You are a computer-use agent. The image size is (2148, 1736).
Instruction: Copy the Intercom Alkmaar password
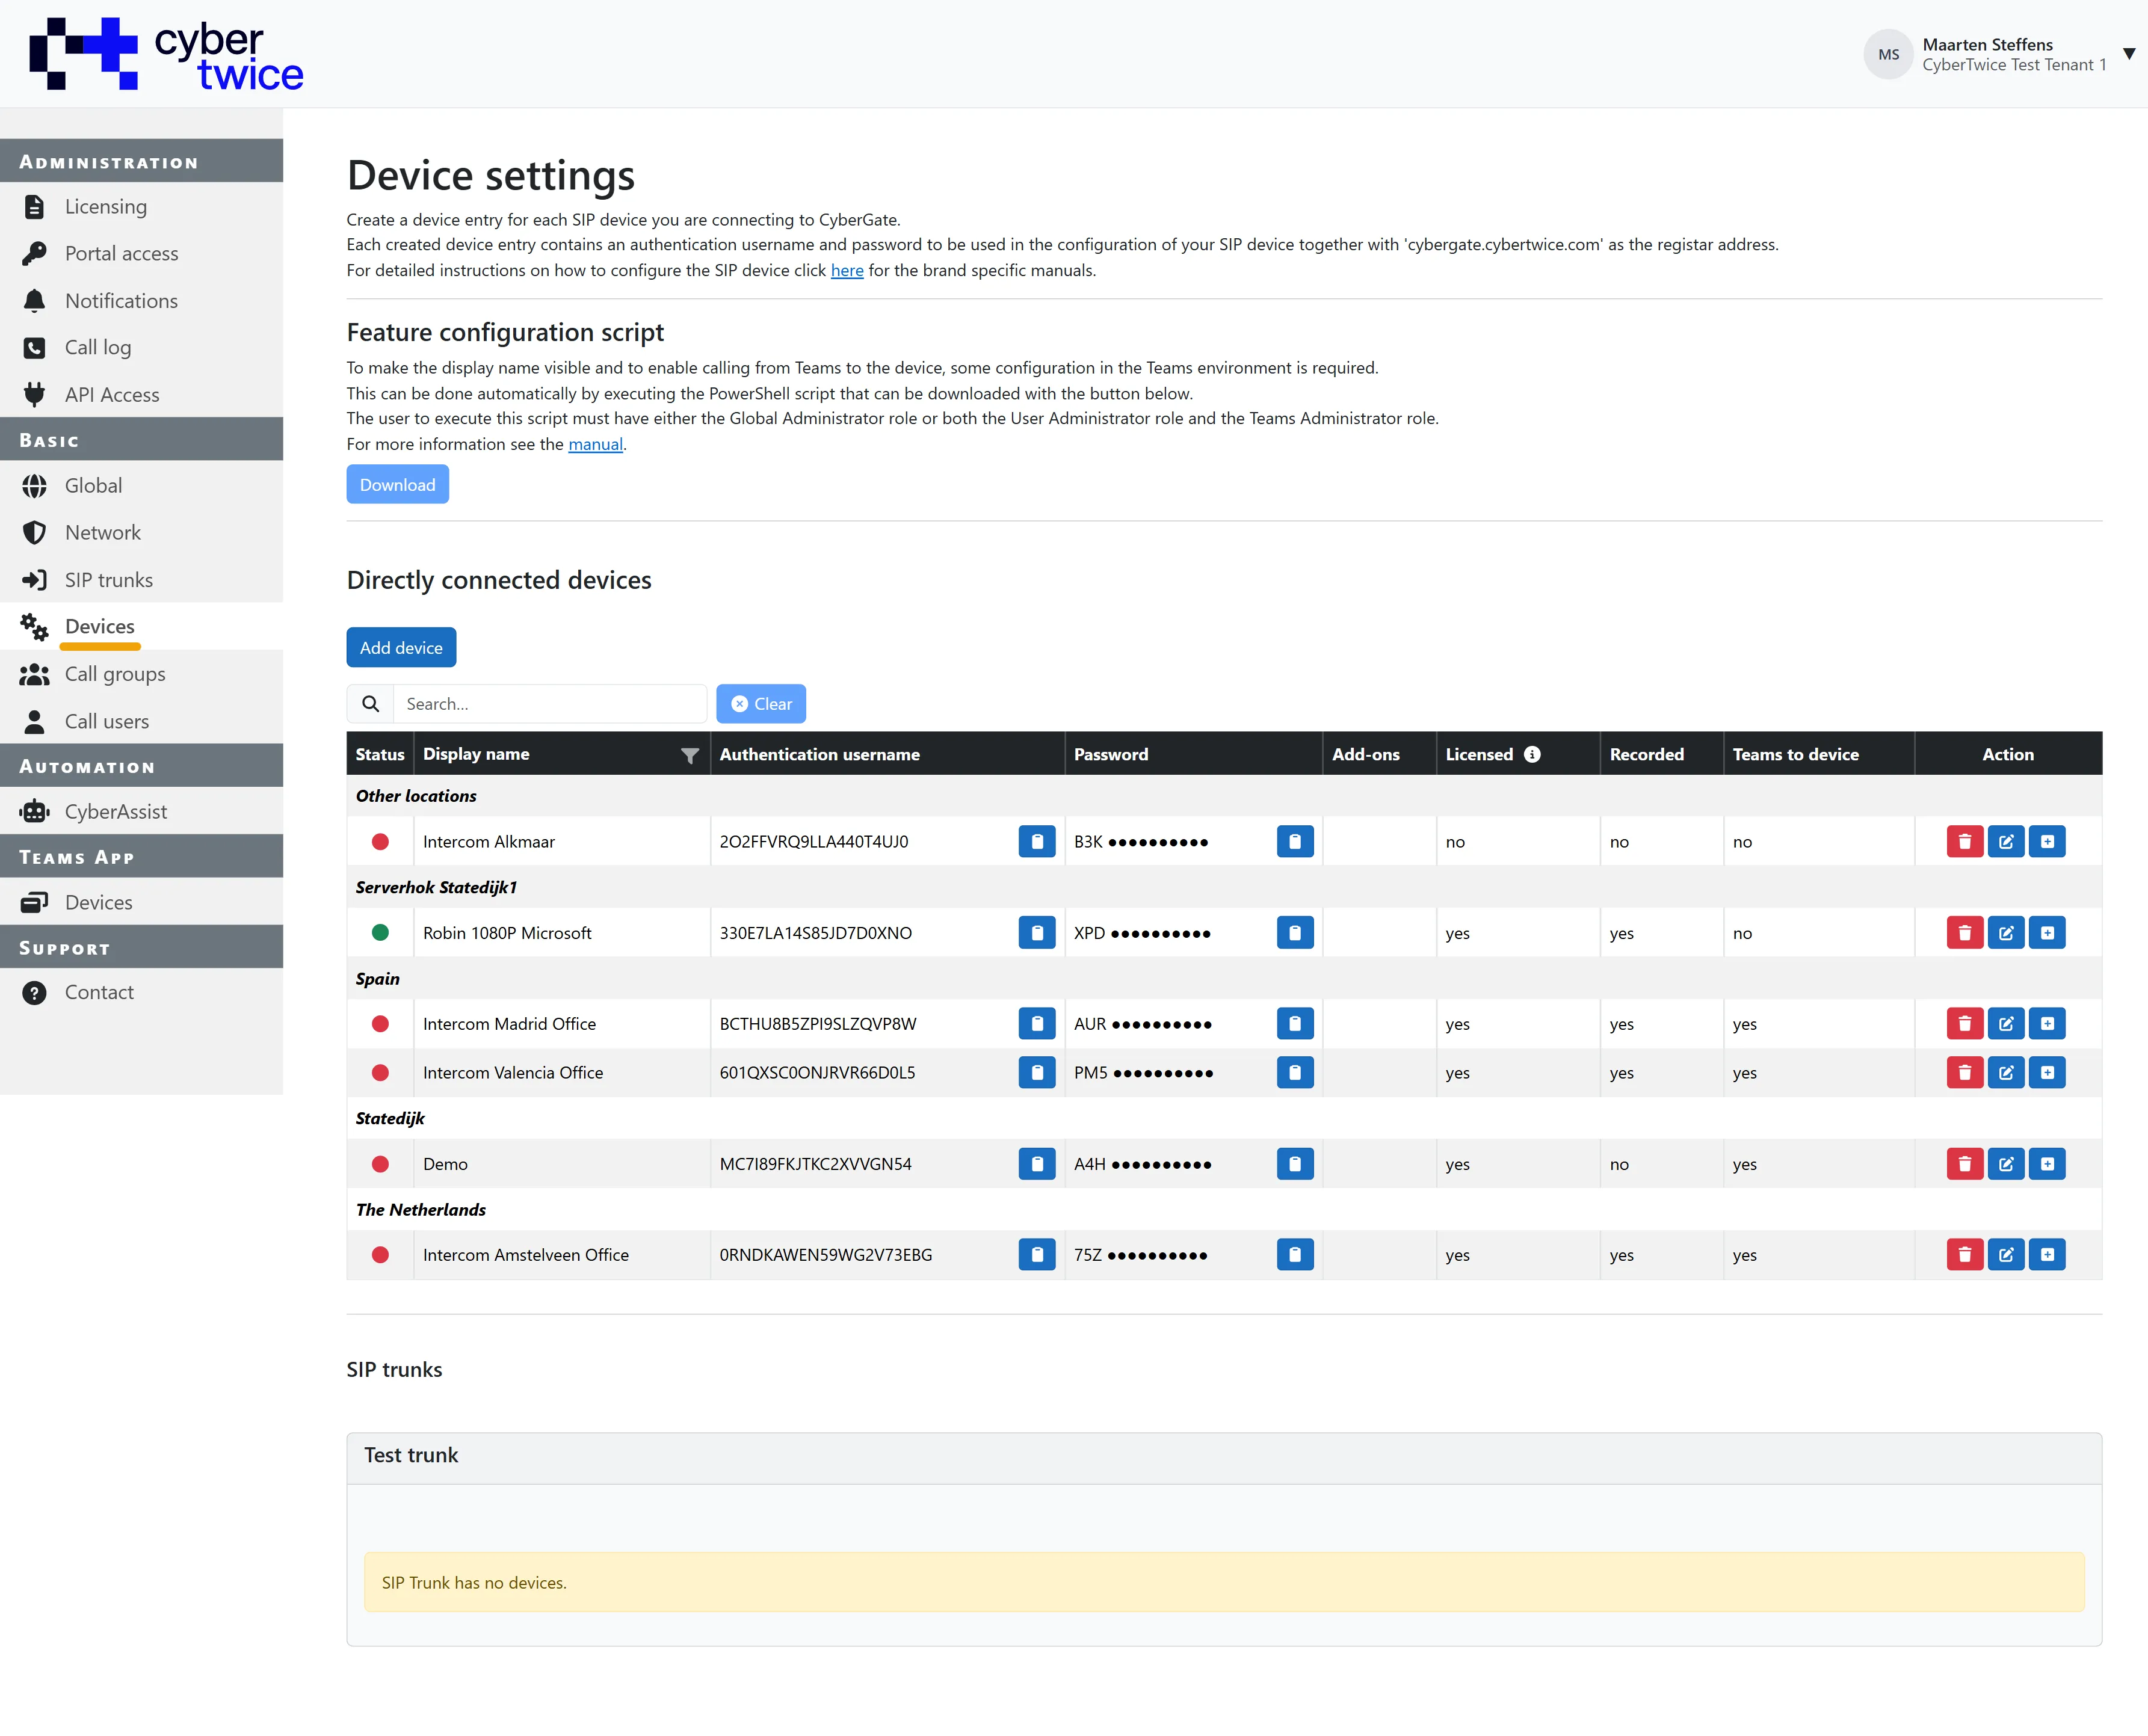click(x=1295, y=842)
